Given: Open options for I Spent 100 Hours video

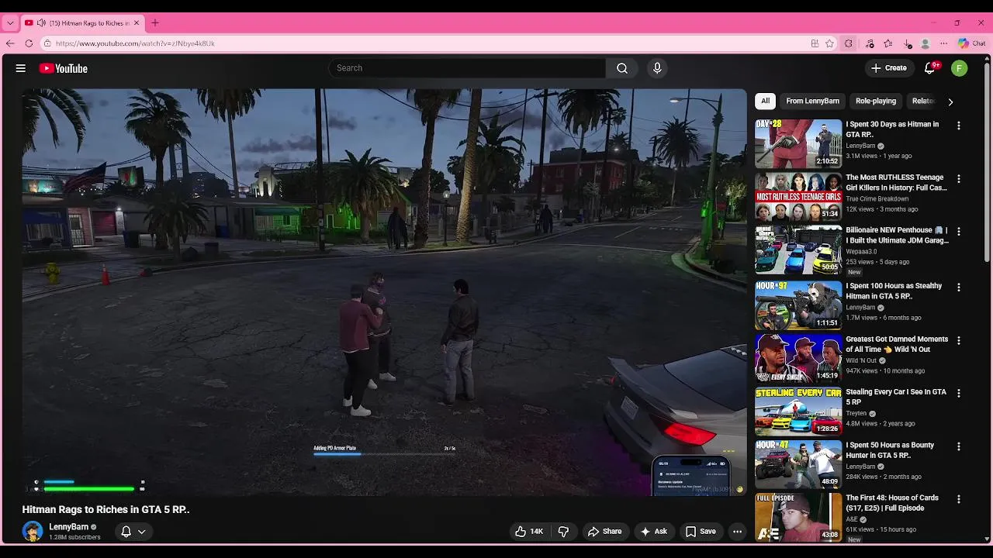Looking at the screenshot, I should pyautogui.click(x=959, y=287).
